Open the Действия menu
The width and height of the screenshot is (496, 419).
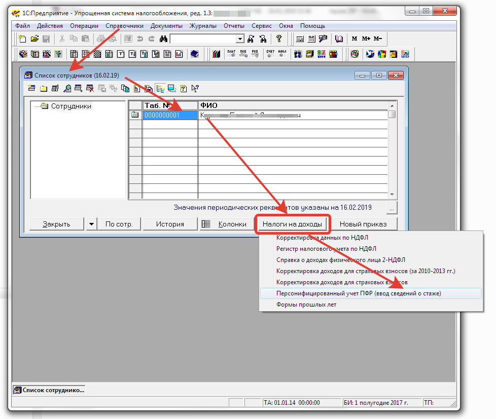click(50, 26)
